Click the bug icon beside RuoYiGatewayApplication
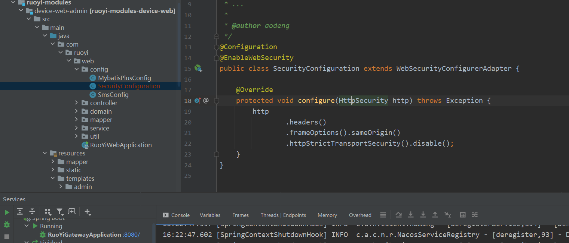 [43, 235]
